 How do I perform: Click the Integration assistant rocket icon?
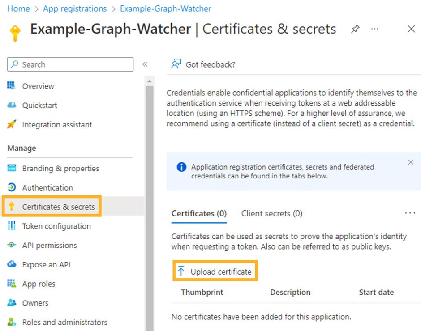[12, 124]
